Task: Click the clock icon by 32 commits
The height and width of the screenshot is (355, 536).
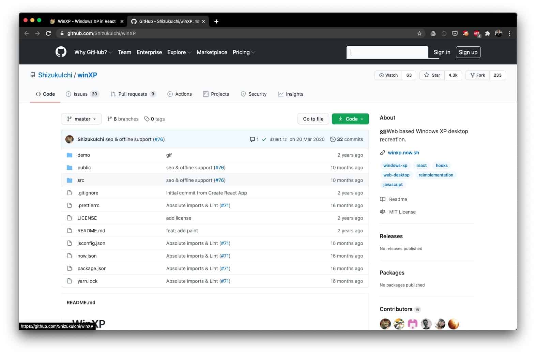Action: (x=333, y=139)
